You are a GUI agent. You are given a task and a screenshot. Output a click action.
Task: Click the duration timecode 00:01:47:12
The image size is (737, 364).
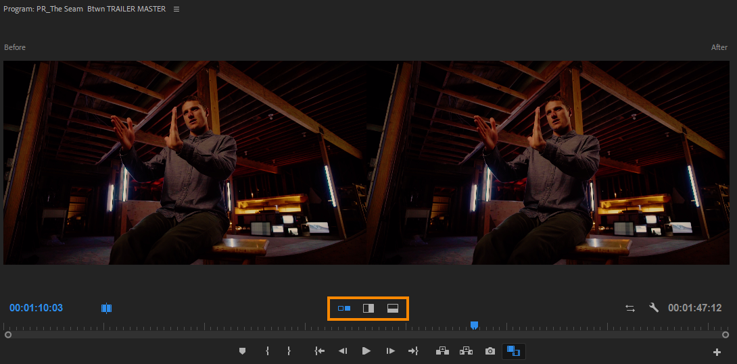[x=694, y=308]
